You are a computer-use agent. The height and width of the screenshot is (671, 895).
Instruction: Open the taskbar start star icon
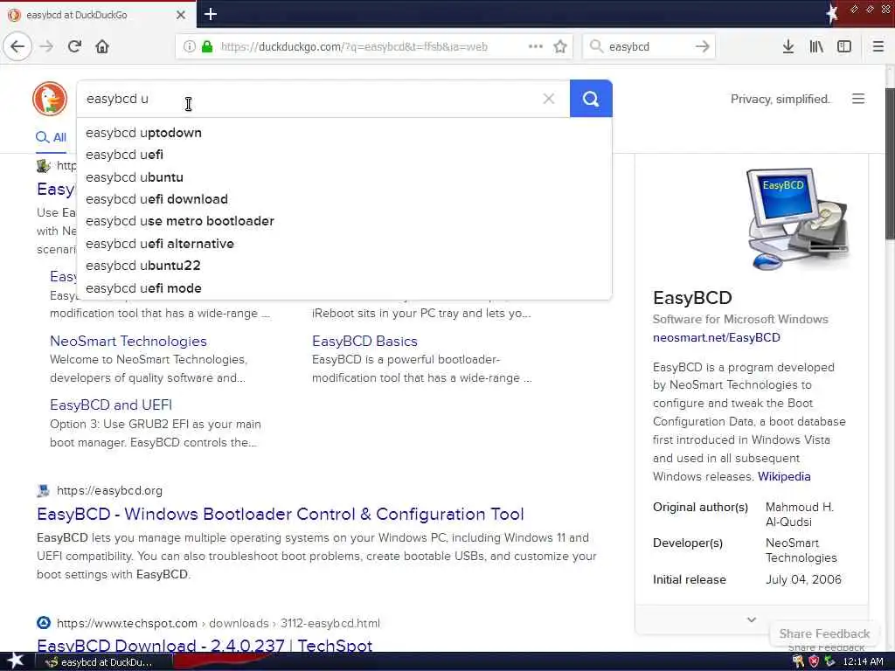click(15, 661)
